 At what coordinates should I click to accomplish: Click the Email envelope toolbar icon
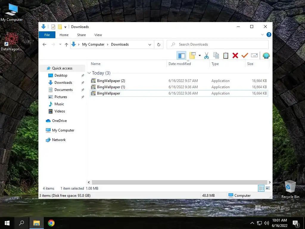click(254, 56)
